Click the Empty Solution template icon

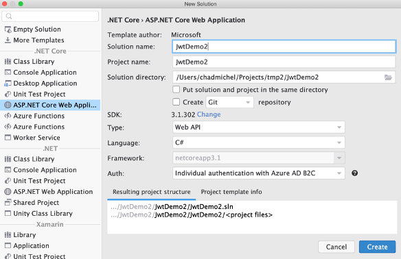[8, 29]
